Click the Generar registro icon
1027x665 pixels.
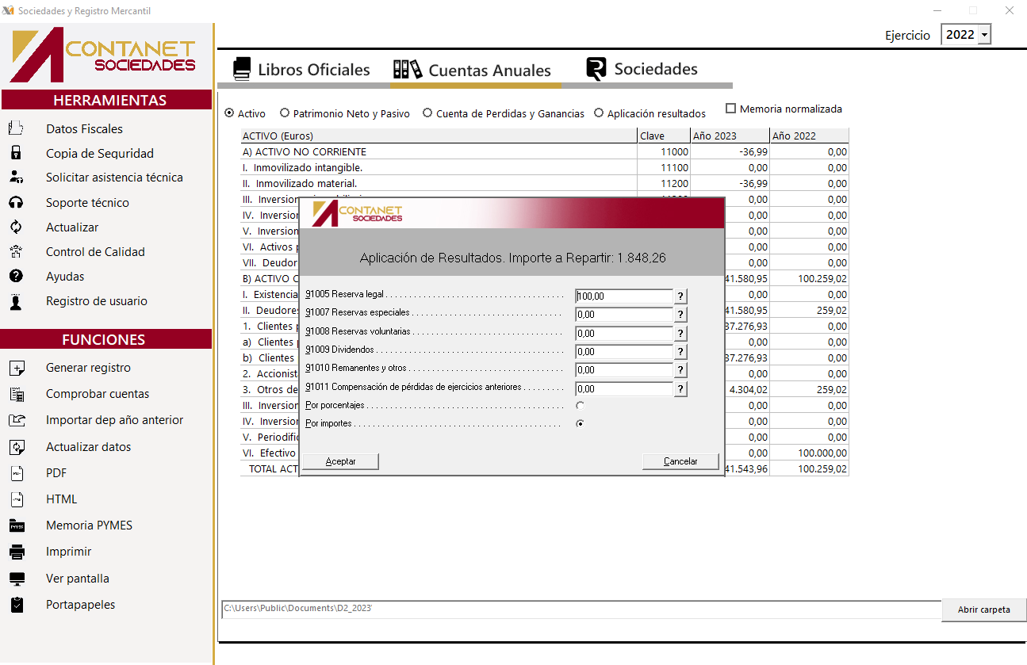pyautogui.click(x=17, y=368)
